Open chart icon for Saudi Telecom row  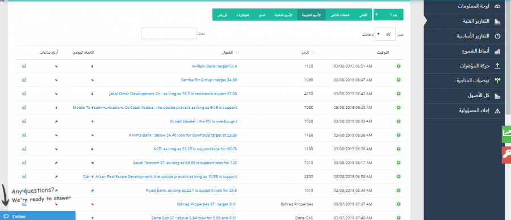24,163
